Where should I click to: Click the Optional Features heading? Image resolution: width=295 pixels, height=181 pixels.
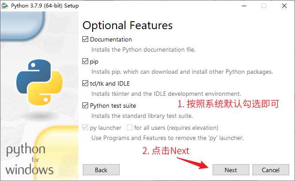128,25
